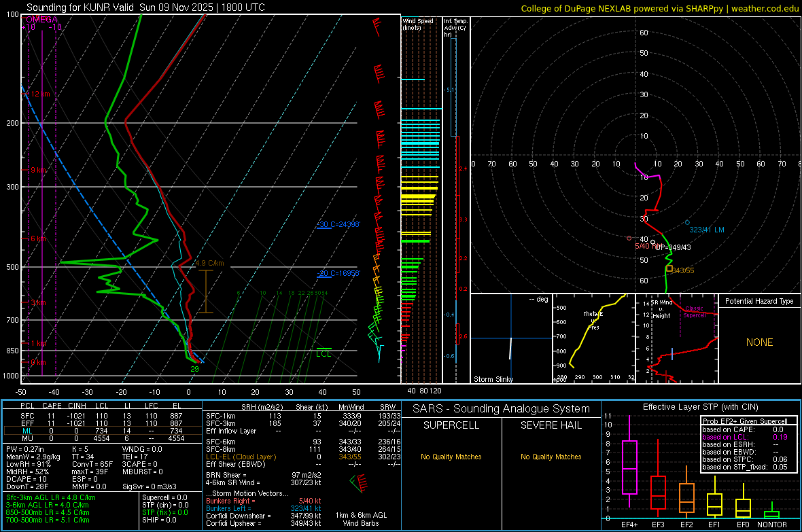Click the Prob EF2+ Given Supercell header

click(x=745, y=421)
